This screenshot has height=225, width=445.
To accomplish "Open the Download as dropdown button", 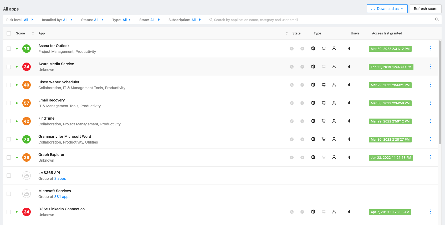I will (387, 9).
